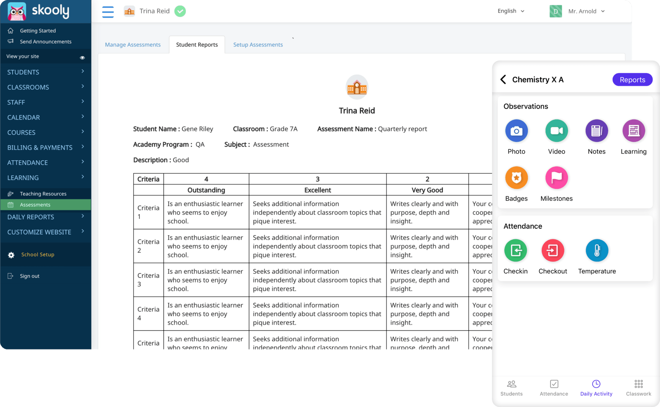Sign out of Skooly
The image size is (660, 407).
pos(29,276)
